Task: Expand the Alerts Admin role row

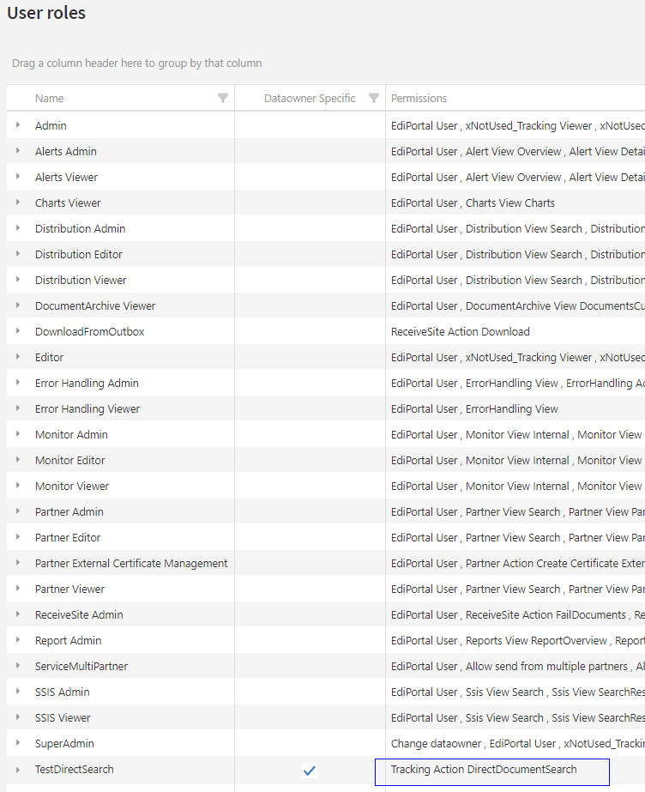Action: tap(18, 151)
